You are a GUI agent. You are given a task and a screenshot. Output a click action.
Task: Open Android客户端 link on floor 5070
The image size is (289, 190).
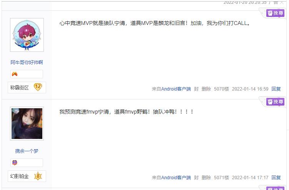[x=176, y=89]
